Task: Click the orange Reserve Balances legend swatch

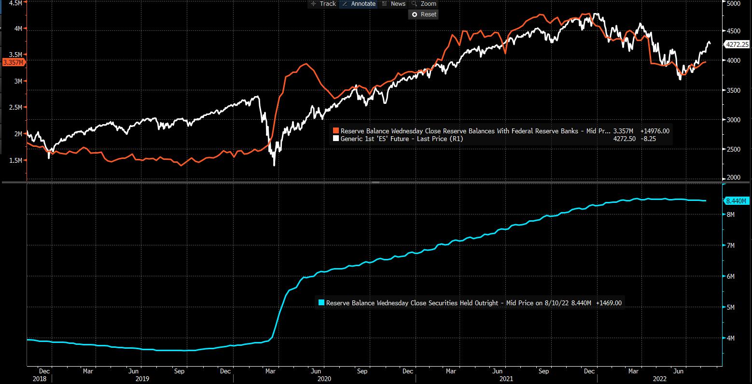Action: (336, 131)
